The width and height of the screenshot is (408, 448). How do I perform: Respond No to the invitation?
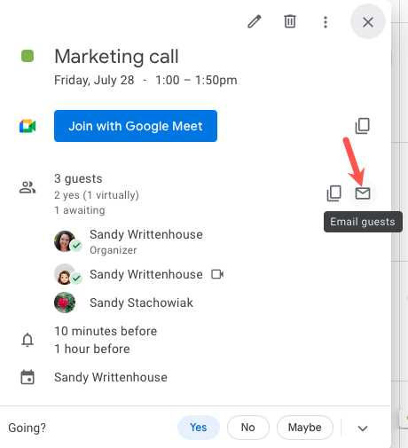(248, 428)
